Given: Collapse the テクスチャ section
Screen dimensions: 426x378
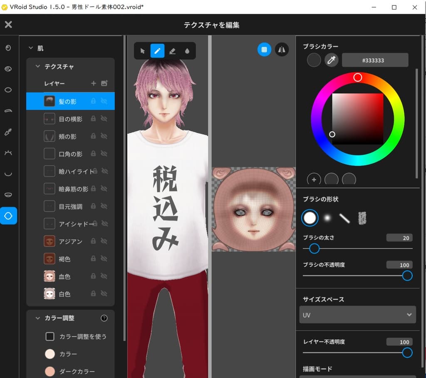Looking at the screenshot, I should (x=37, y=66).
